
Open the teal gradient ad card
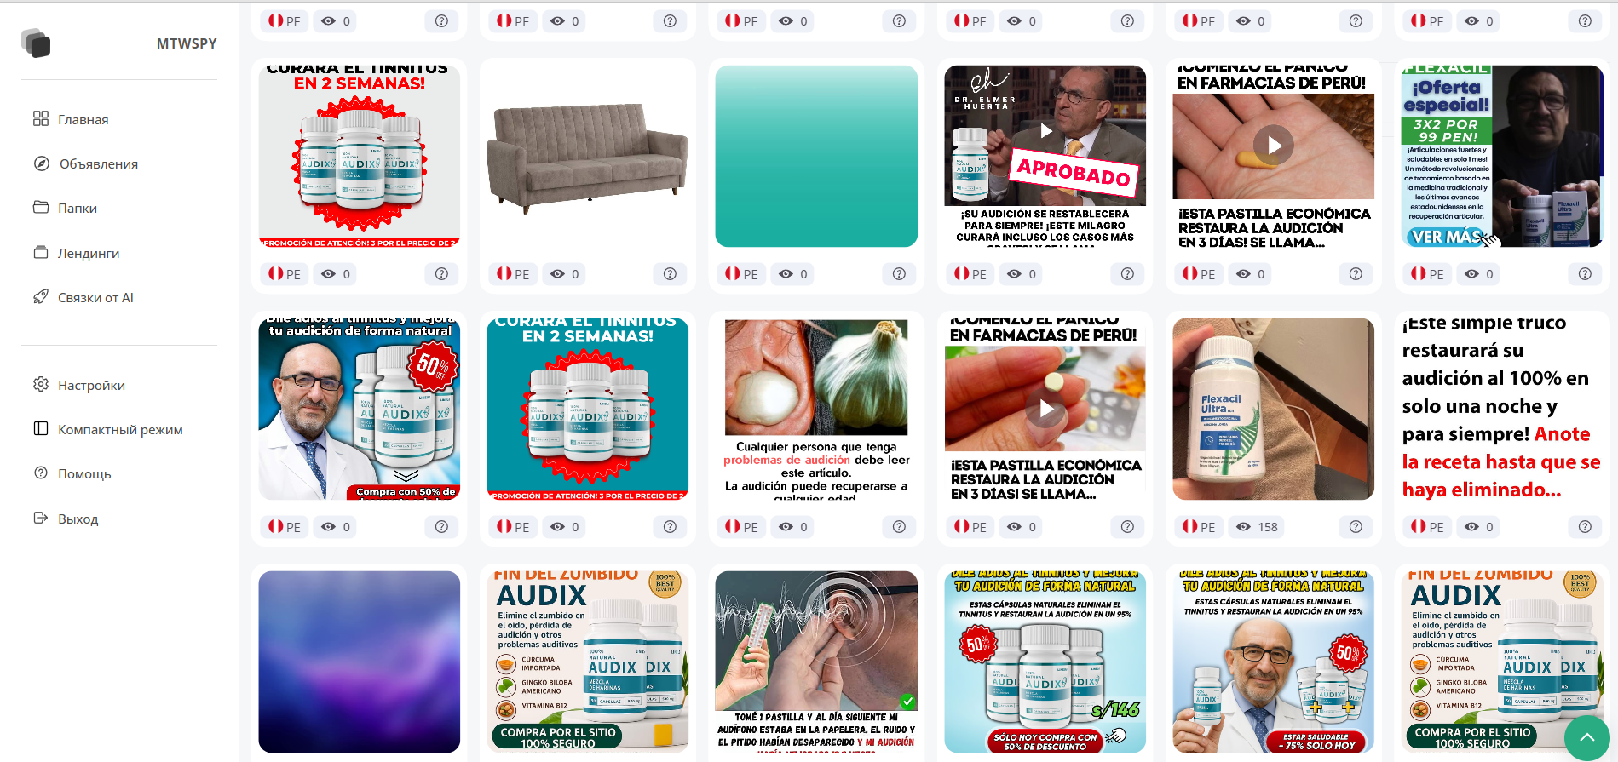click(816, 157)
